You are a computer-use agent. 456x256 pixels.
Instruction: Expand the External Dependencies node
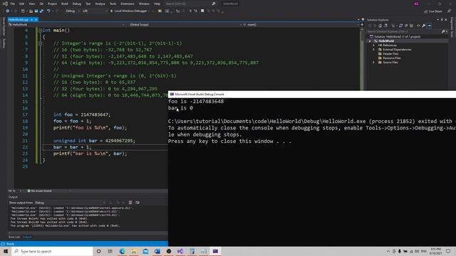[x=374, y=50]
